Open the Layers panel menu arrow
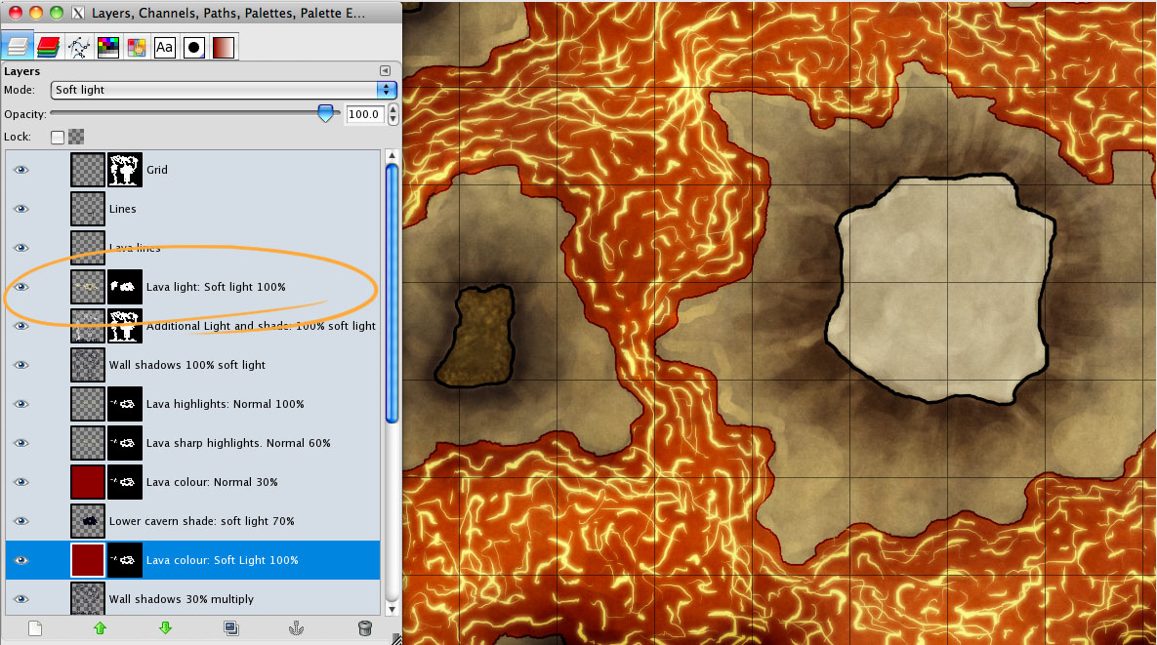The width and height of the screenshot is (1157, 645). pyautogui.click(x=385, y=70)
